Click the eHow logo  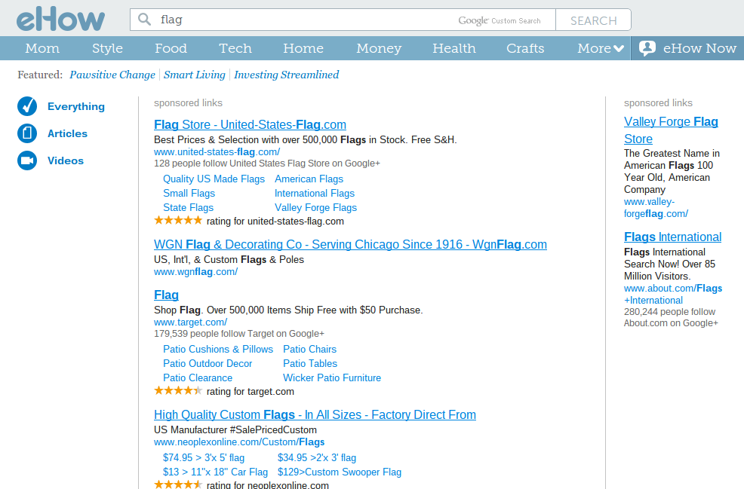60,18
